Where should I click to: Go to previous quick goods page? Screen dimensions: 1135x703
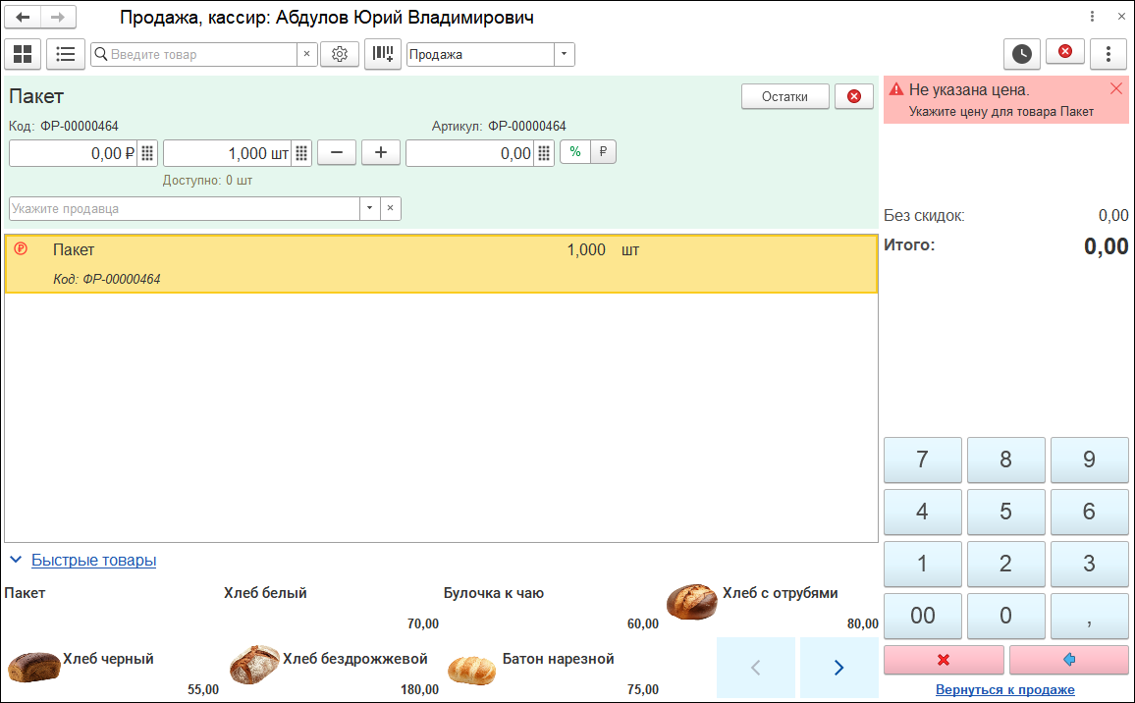pyautogui.click(x=756, y=668)
